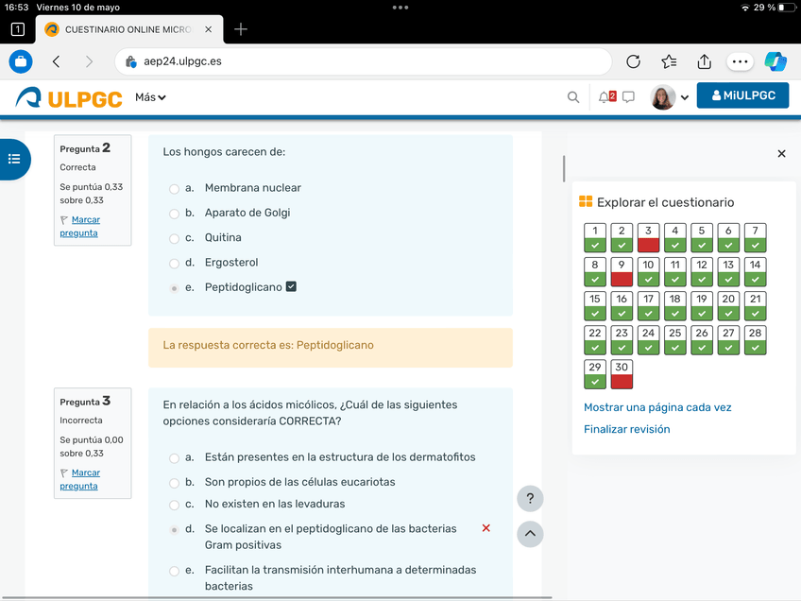Jump to incorrect question 30 tile
Image resolution: width=801 pixels, height=601 pixels.
tap(622, 374)
